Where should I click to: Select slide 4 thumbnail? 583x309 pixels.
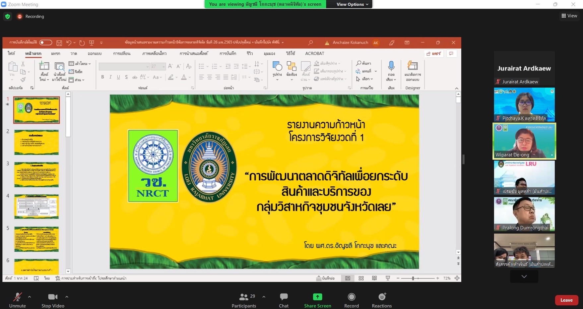pyautogui.click(x=36, y=207)
